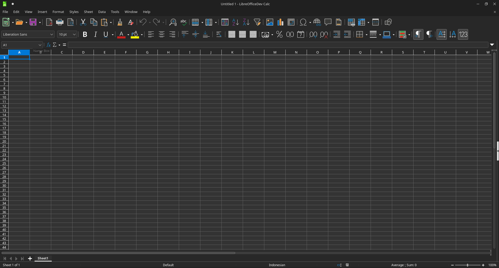Open the background color dropdown arrow
Viewport: 499px width, 268px height.
click(142, 35)
